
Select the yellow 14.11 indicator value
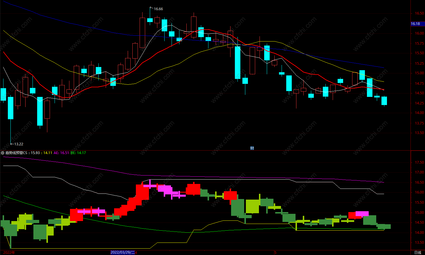(x=48, y=153)
